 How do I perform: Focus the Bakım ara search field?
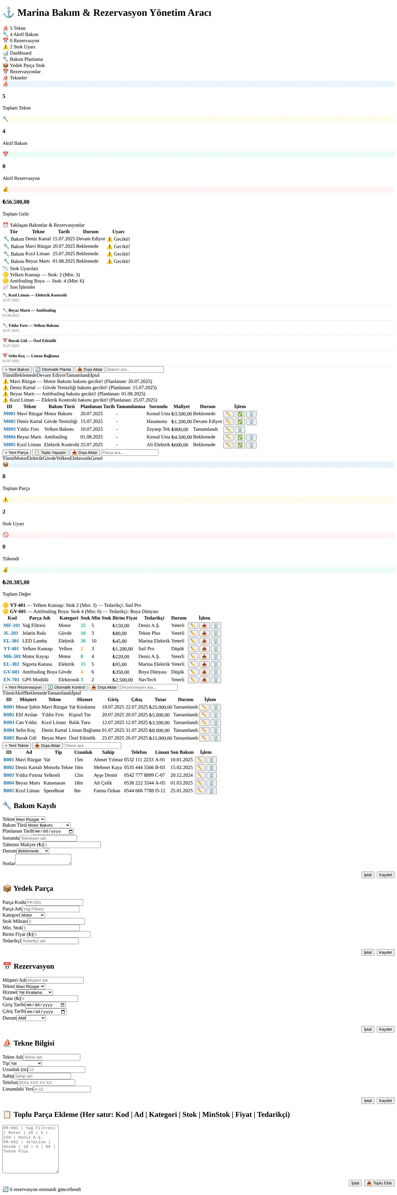135,370
